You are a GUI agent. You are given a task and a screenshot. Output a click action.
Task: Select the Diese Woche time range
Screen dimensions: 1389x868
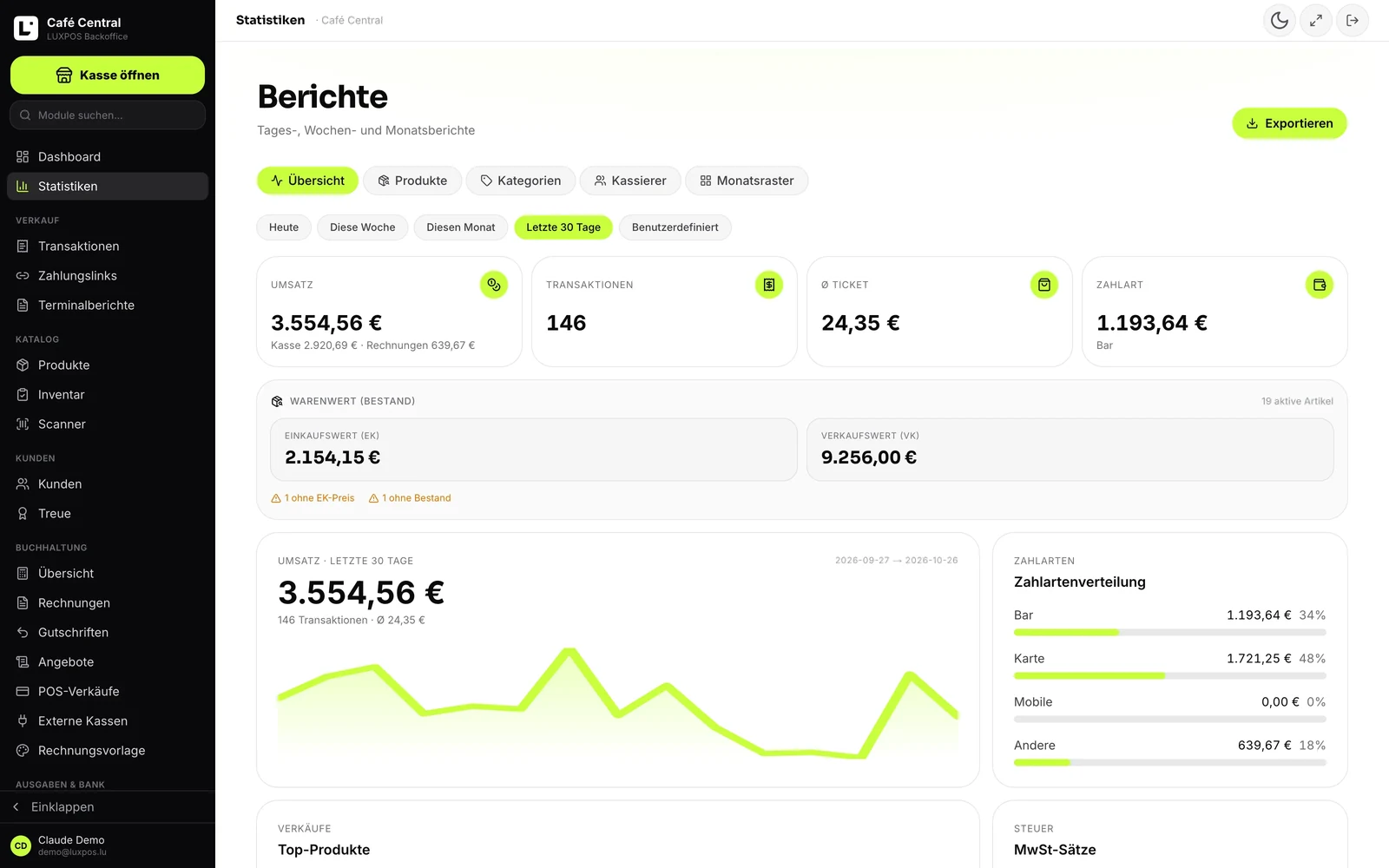(363, 227)
